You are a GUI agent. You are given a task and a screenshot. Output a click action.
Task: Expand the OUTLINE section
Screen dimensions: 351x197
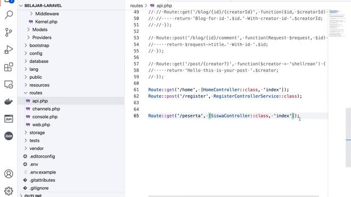pos(21,196)
